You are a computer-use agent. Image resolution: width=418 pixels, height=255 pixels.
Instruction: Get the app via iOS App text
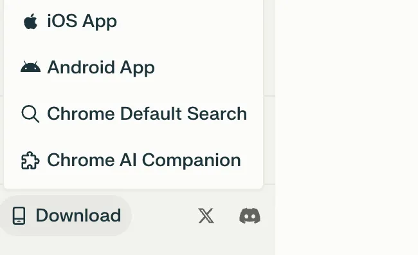(x=82, y=21)
